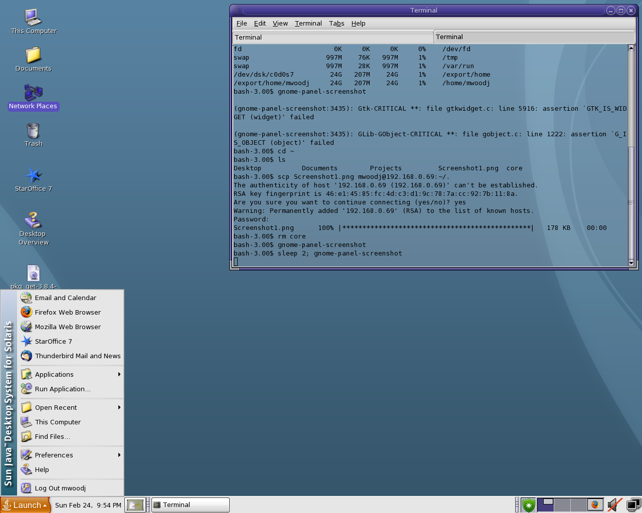Switch to the second Terminal tab
Viewport: 642px width, 513px height.
[x=534, y=37]
